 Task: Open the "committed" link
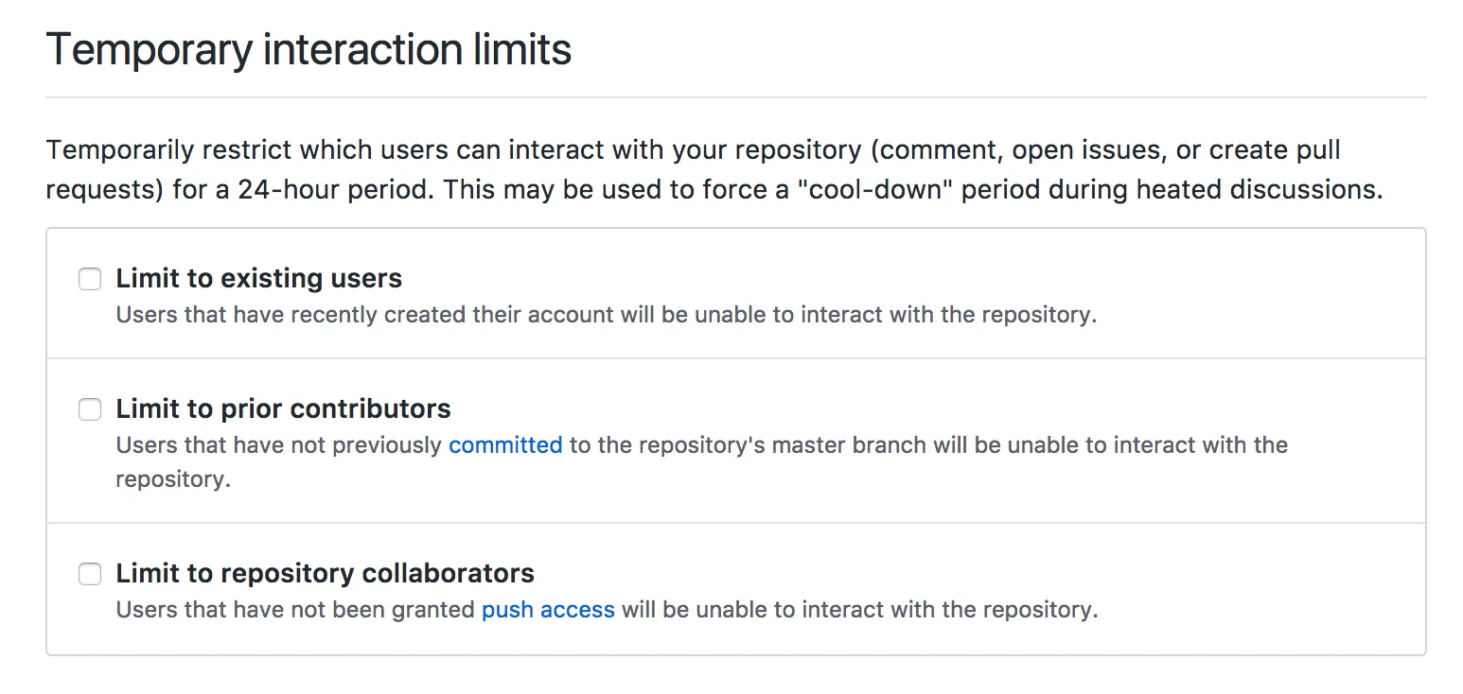(505, 445)
